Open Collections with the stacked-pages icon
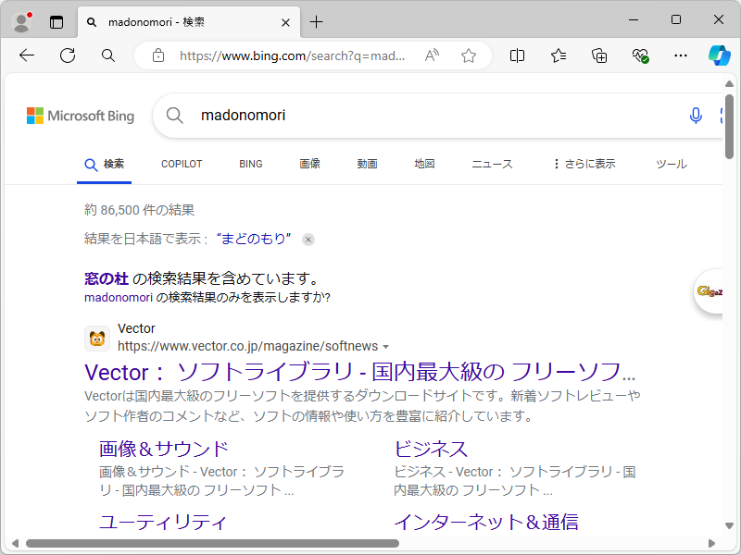This screenshot has width=741, height=555. point(598,55)
